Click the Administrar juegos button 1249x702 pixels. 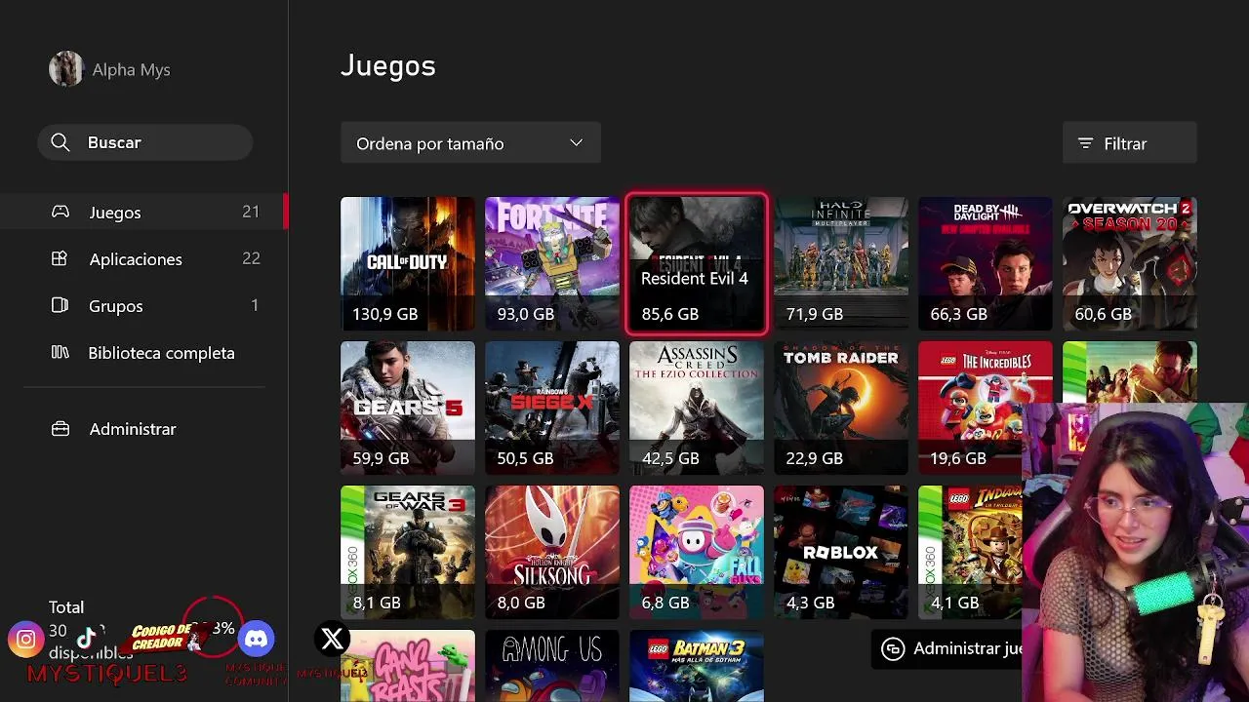coord(947,648)
